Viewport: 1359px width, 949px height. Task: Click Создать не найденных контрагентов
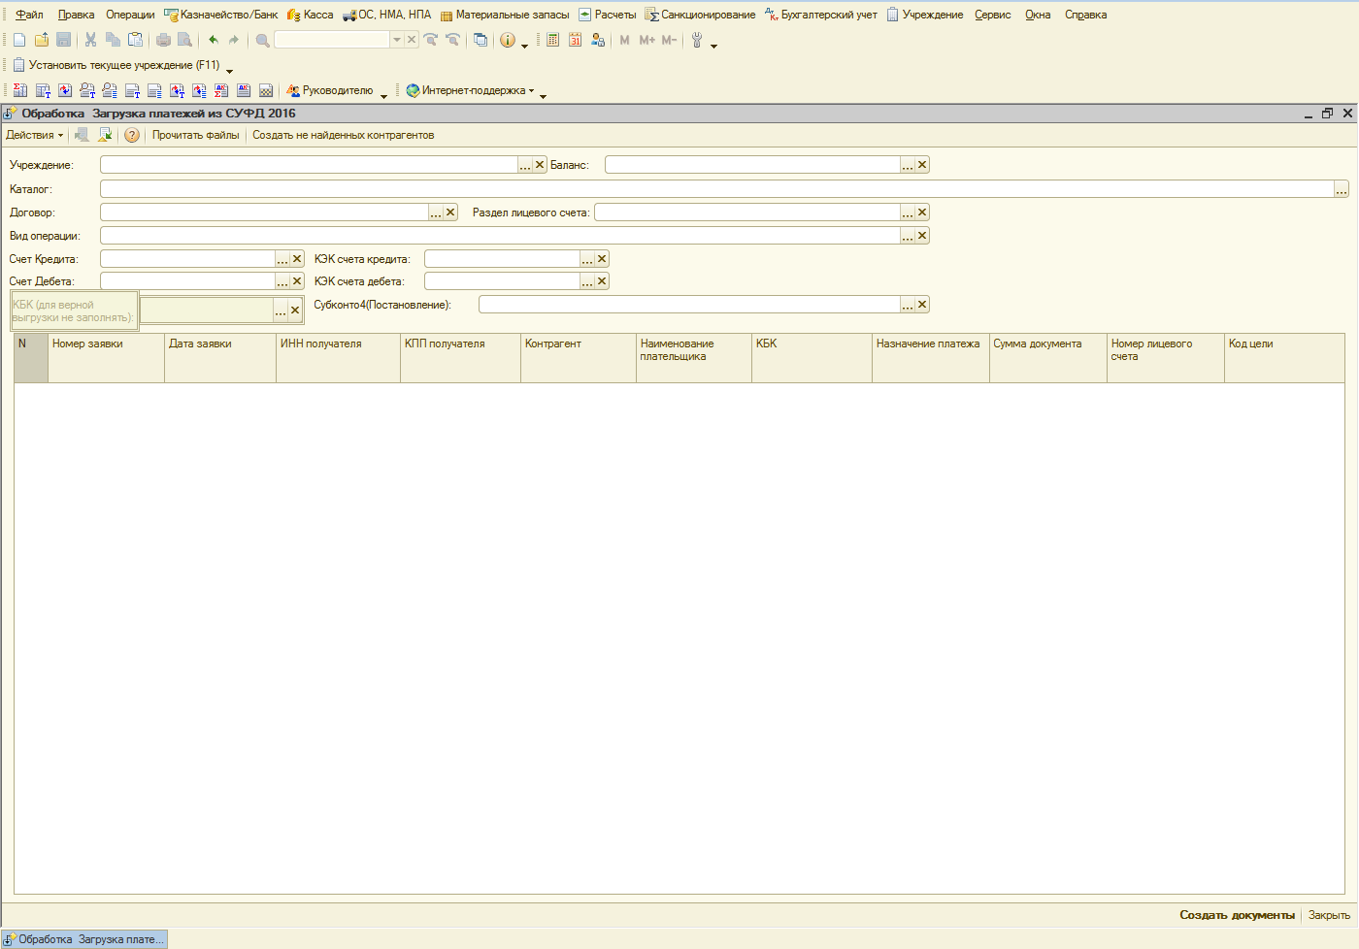344,135
